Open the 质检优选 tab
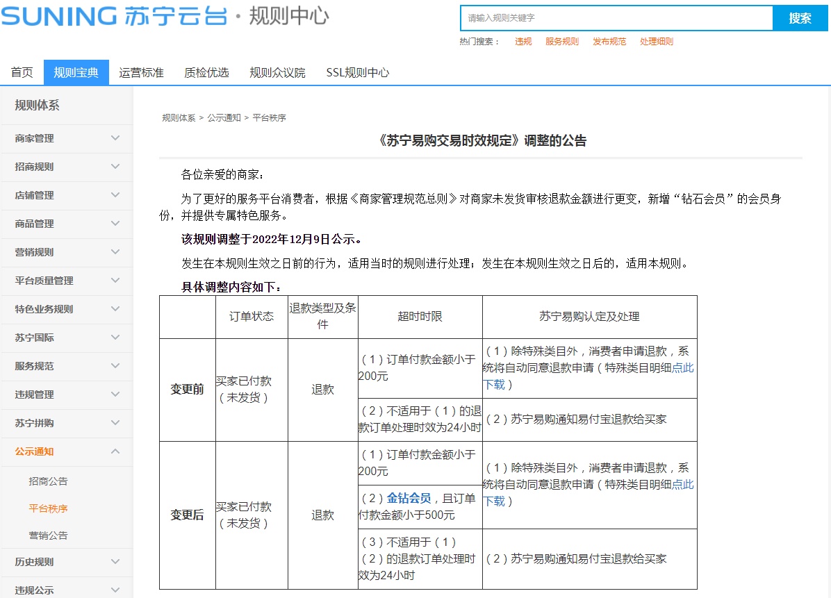 pos(206,72)
